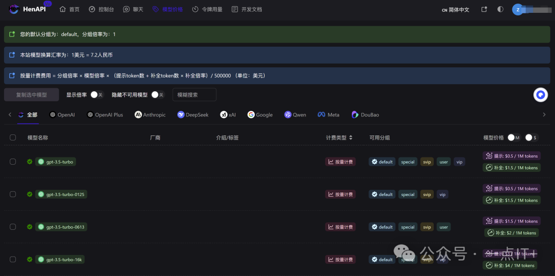Image resolution: width=555 pixels, height=276 pixels.
Task: Select the 全部 vendor tab
Action: 28,114
